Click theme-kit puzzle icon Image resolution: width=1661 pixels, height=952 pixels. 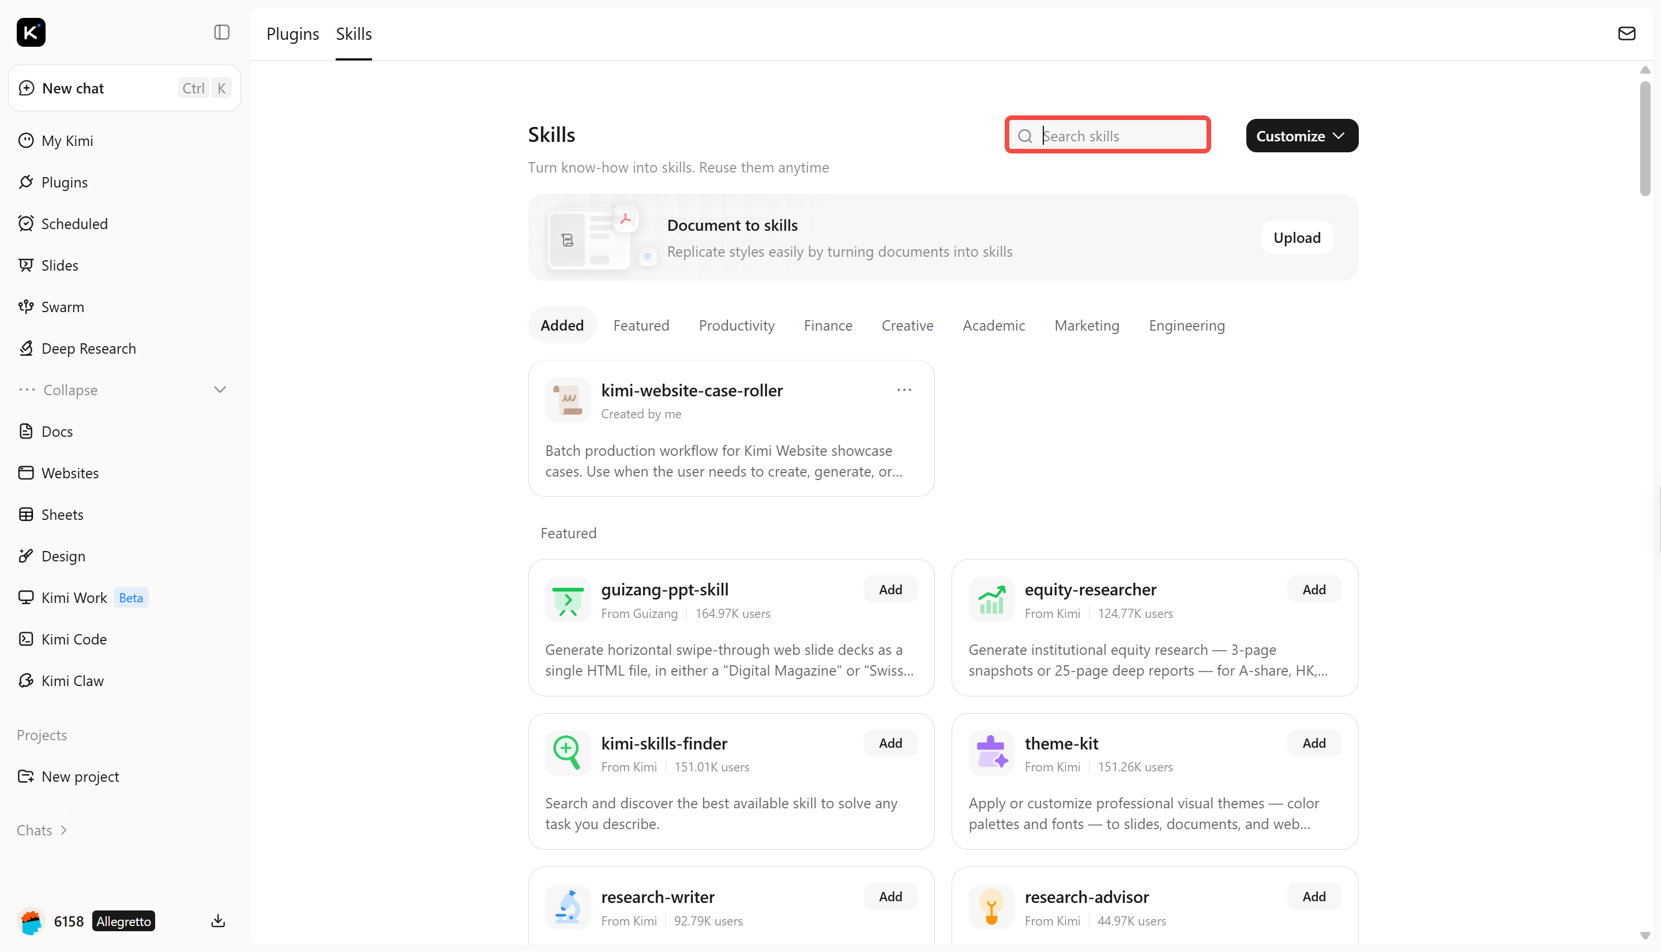(991, 753)
